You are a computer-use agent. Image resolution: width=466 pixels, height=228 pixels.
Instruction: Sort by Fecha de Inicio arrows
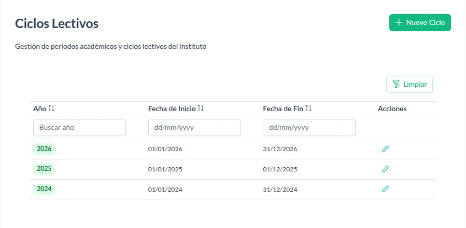(x=201, y=109)
